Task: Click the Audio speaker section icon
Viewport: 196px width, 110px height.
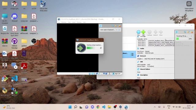Action: coord(138,49)
